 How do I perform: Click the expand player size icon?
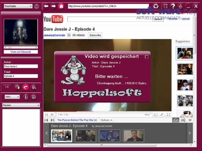pos(162,114)
